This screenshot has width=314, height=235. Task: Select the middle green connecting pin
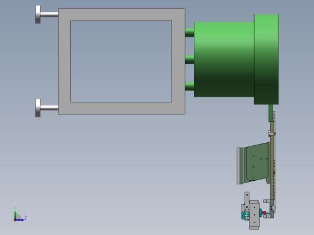(x=190, y=60)
